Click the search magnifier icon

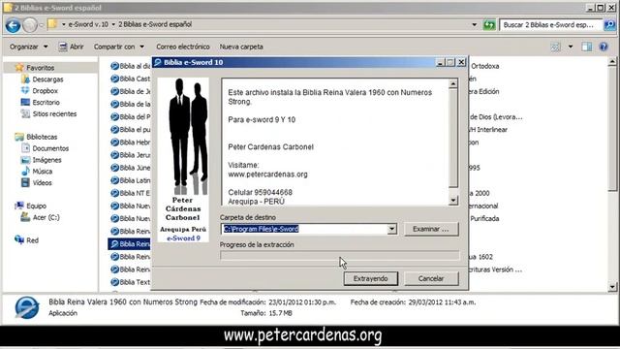click(x=609, y=25)
